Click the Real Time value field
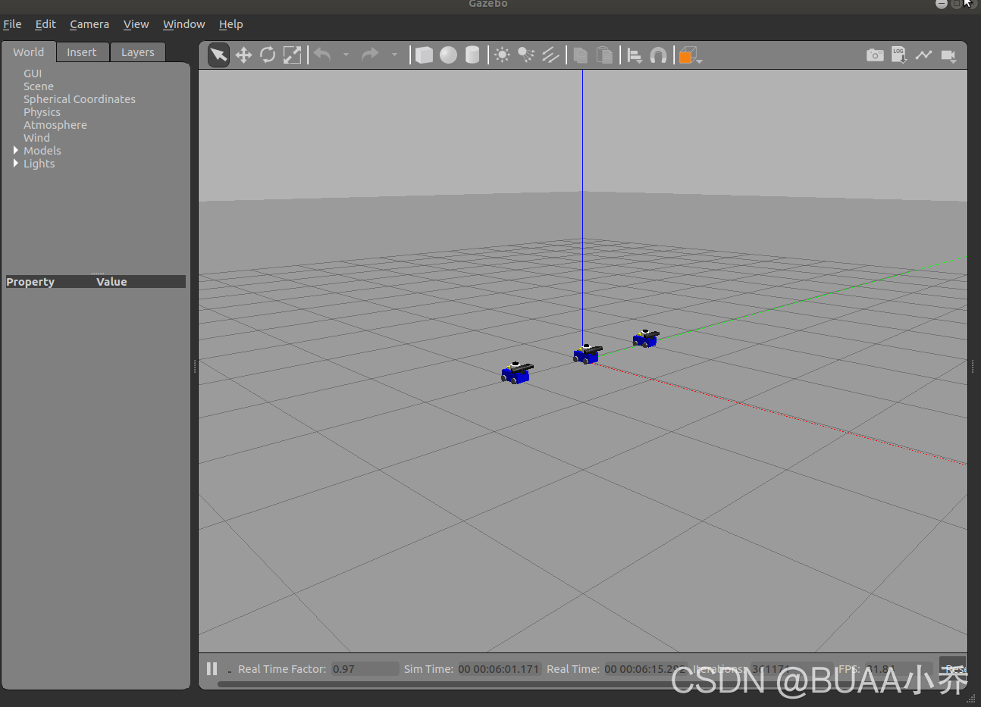 coord(644,669)
